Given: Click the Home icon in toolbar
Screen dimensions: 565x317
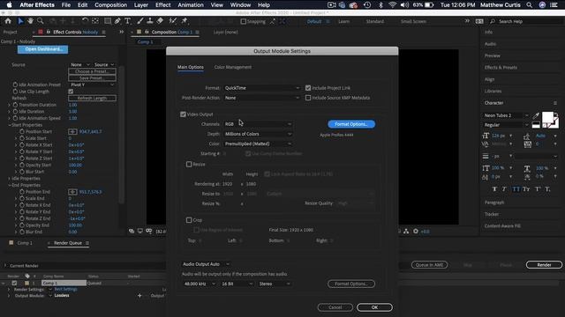Looking at the screenshot, I should pos(8,21).
